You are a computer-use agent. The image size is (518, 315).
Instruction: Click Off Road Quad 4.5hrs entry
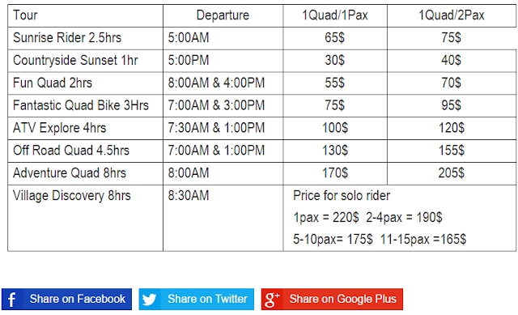[71, 151]
